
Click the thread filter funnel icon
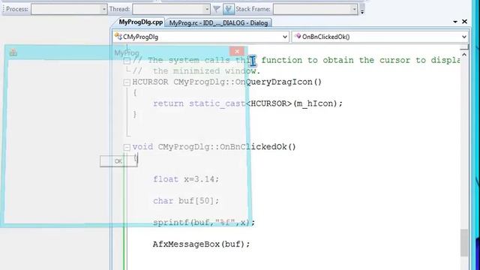pos(217,9)
